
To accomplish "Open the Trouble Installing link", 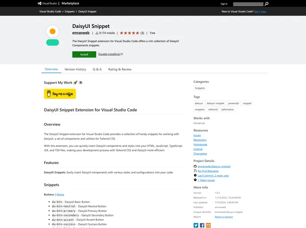I will (109, 54).
